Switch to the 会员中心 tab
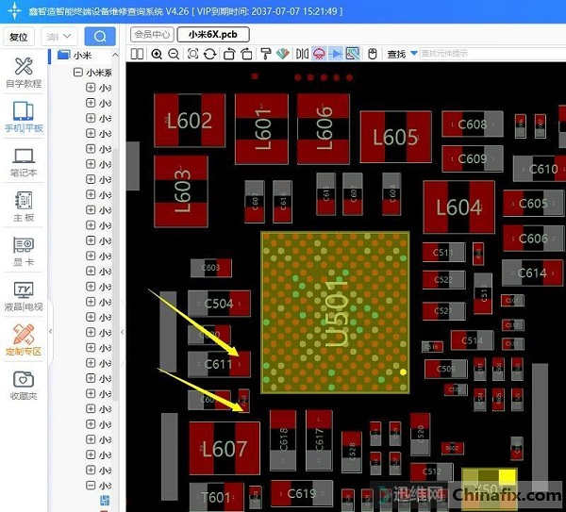The image size is (566, 512). point(152,34)
